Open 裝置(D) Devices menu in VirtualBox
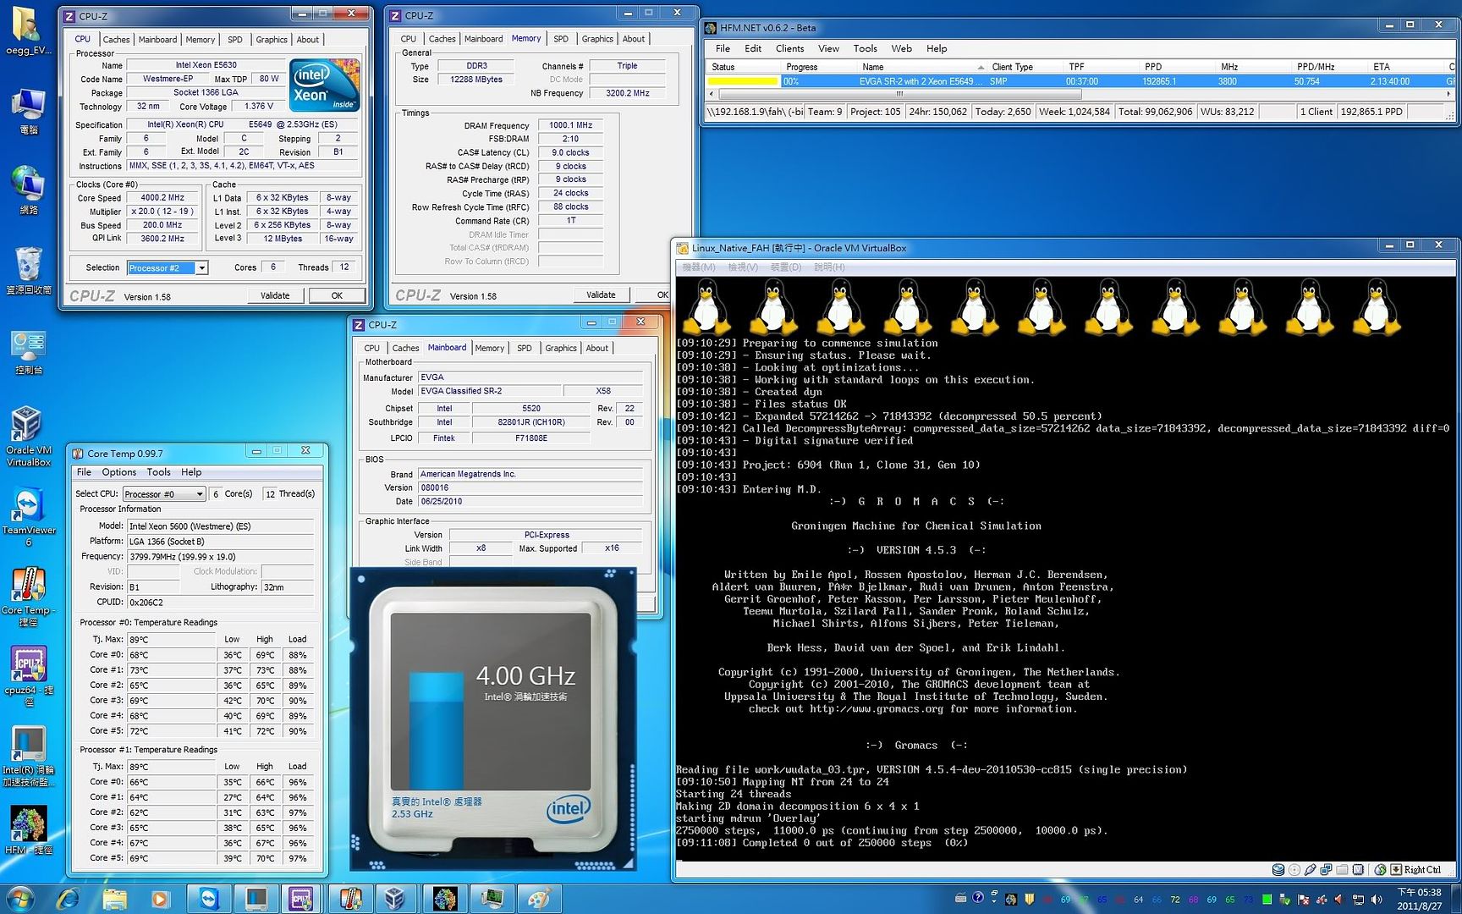The image size is (1462, 914). (785, 267)
